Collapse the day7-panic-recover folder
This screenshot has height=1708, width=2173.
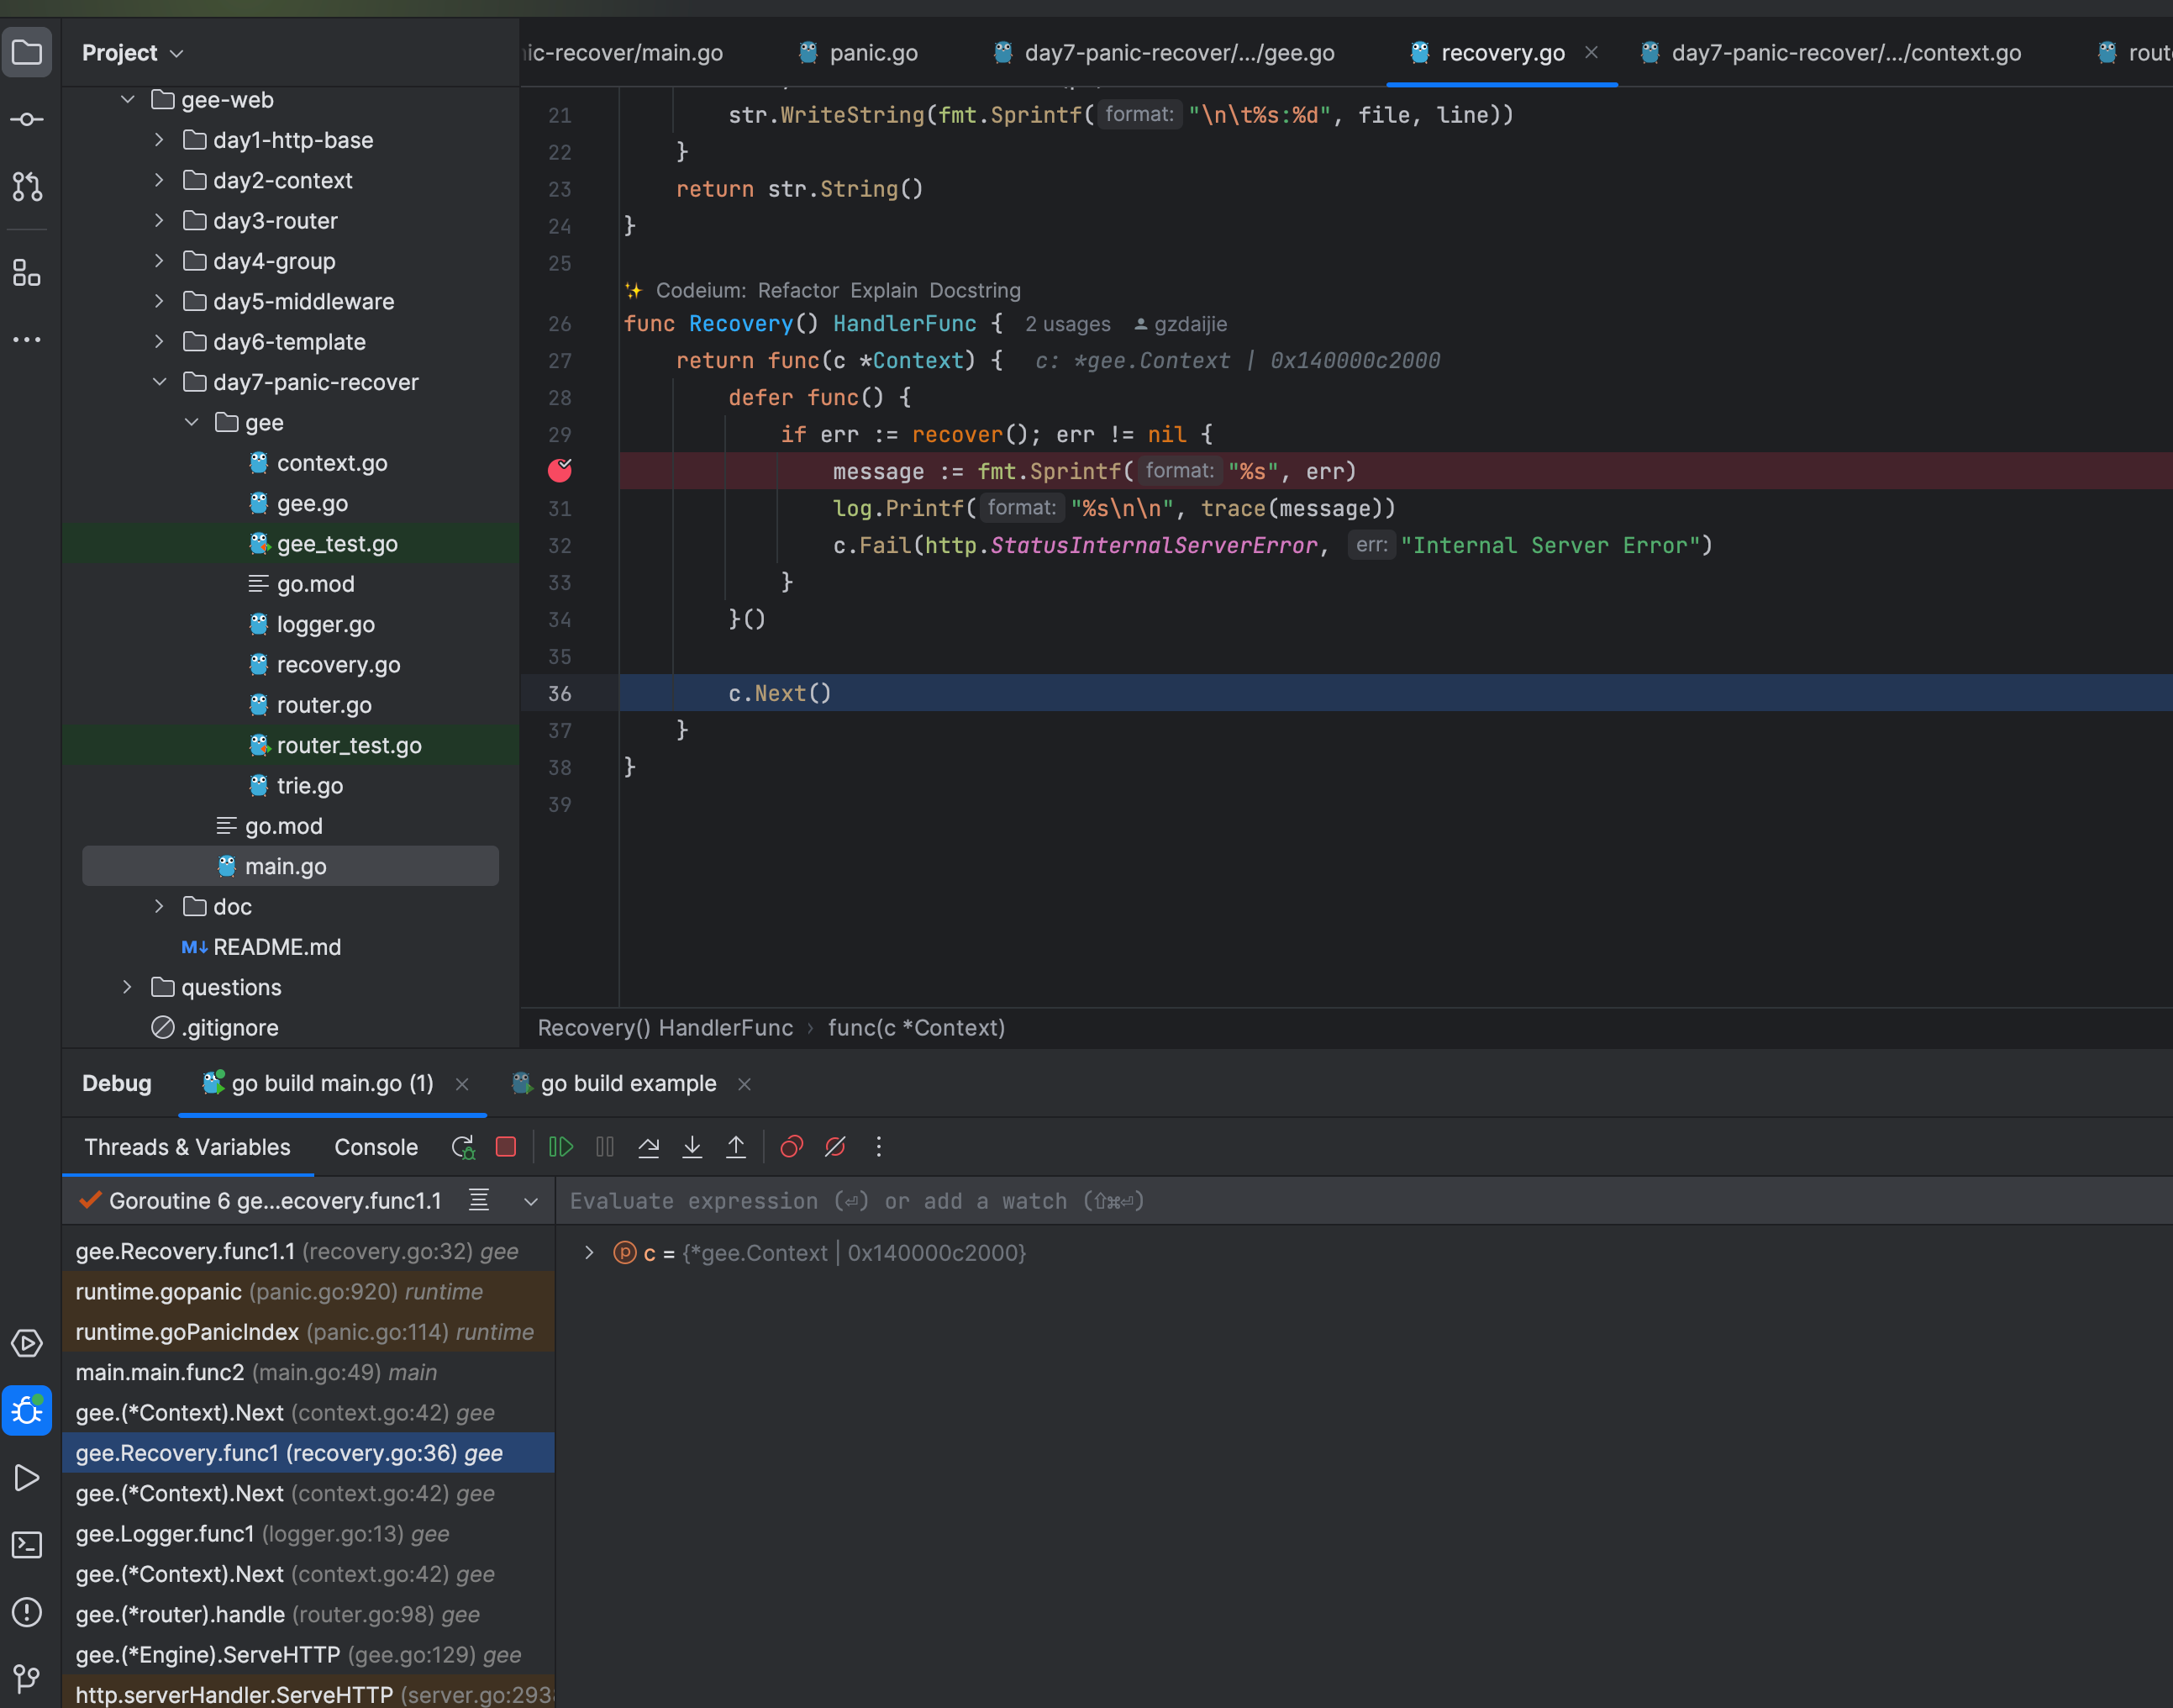click(160, 382)
